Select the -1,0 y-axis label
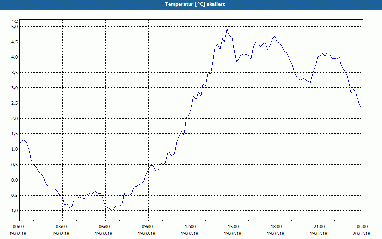This screenshot has width=382, height=239. tap(14, 211)
